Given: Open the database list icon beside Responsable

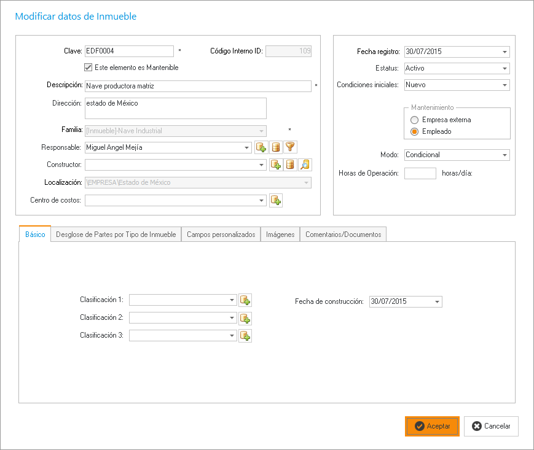Looking at the screenshot, I should pyautogui.click(x=276, y=147).
